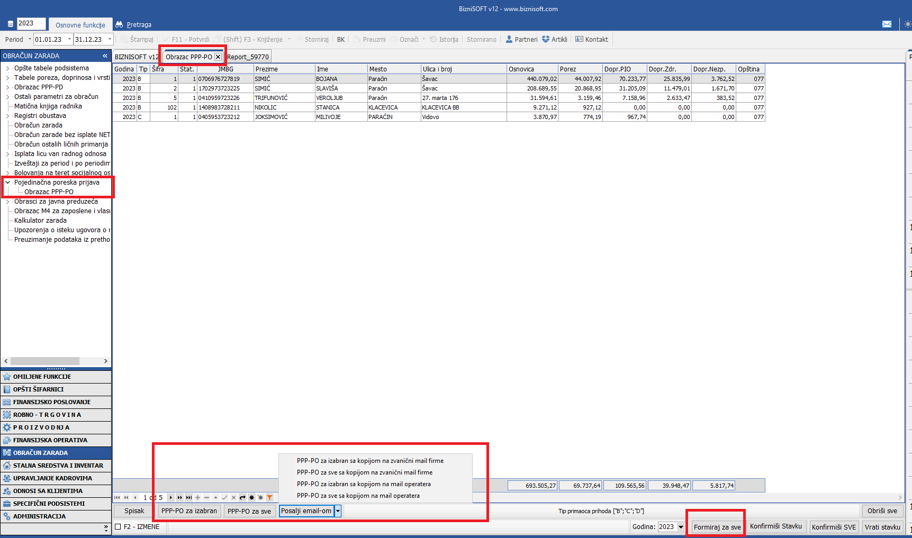This screenshot has height=538, width=912.
Task: Select 'PPP-PO za sve sa kopijom na mail operatera'
Action: (358, 496)
